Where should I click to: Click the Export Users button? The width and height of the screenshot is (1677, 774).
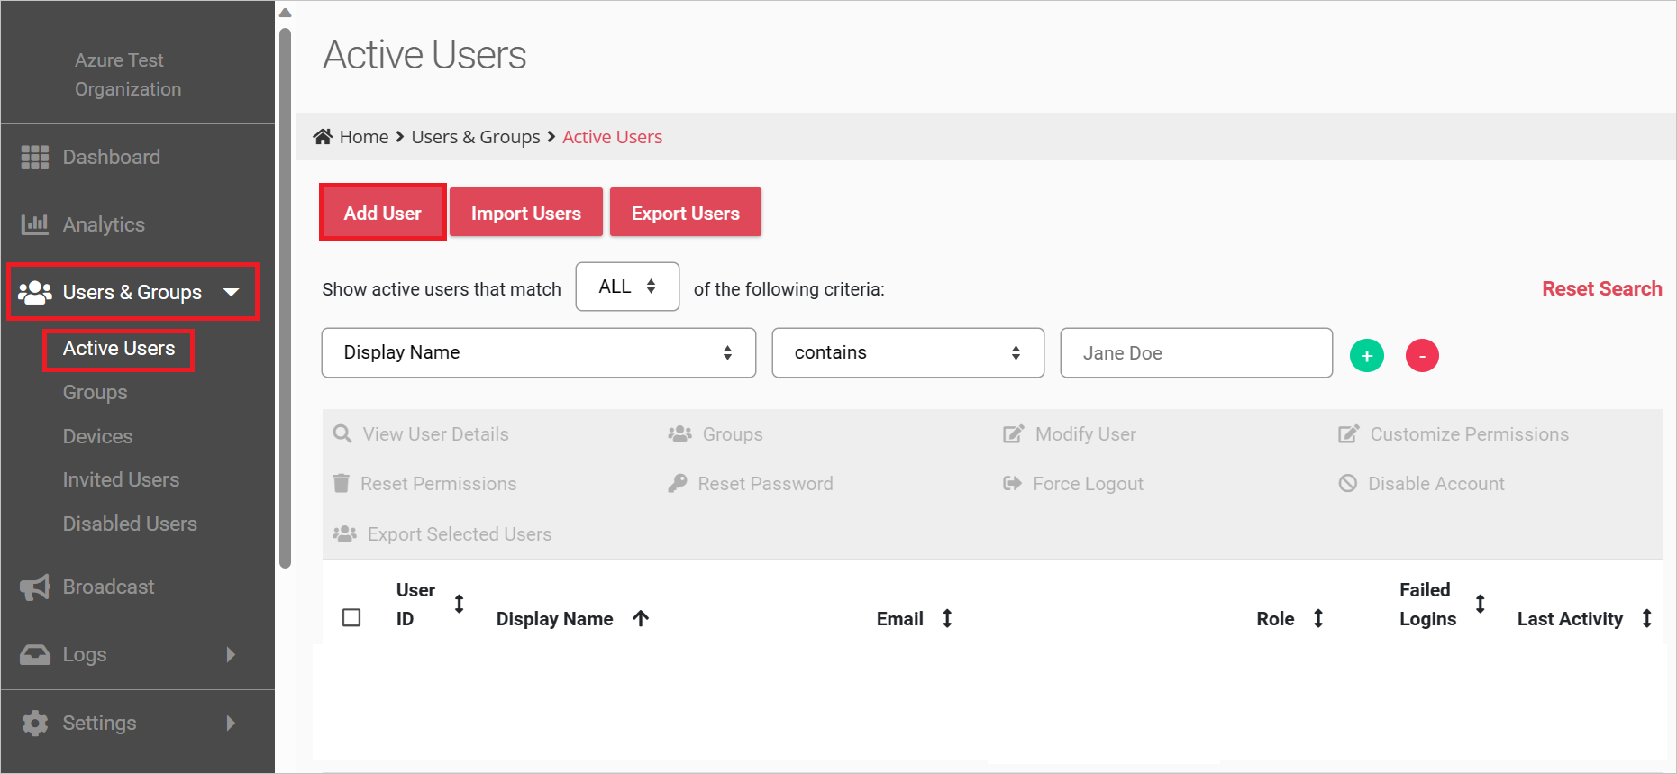click(686, 213)
